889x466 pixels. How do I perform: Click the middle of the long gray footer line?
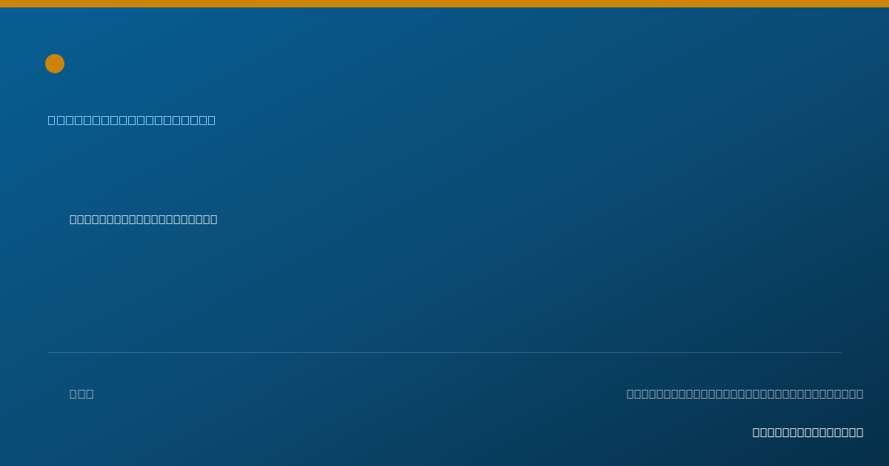point(745,394)
